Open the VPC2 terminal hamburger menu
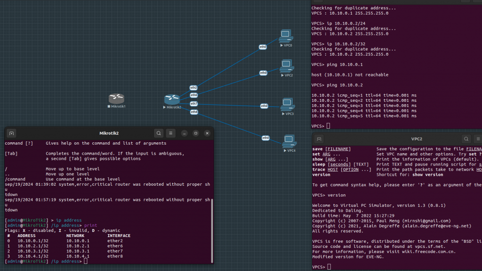 coord(478,139)
